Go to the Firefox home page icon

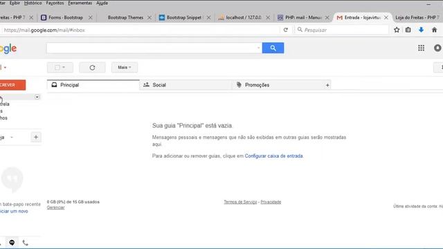click(x=434, y=30)
